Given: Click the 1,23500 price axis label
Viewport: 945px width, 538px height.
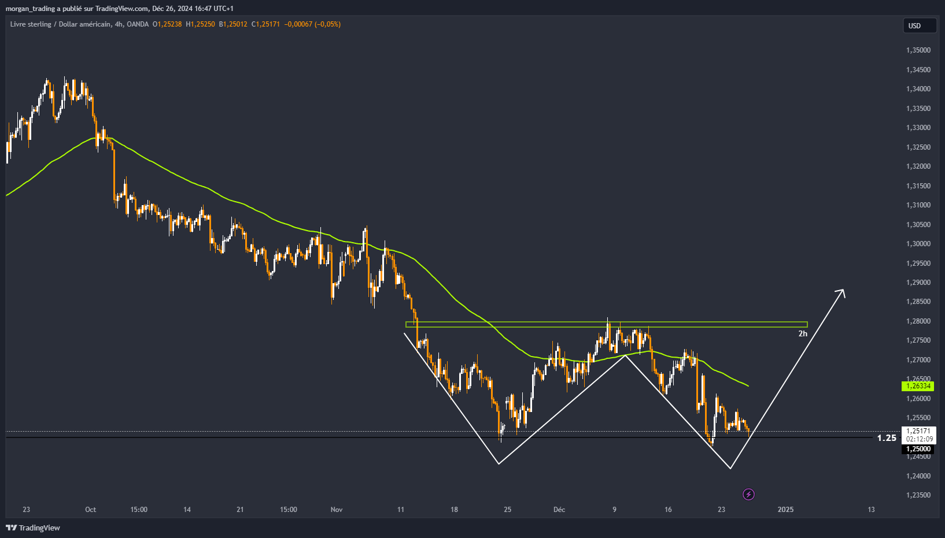Looking at the screenshot, I should (x=918, y=495).
